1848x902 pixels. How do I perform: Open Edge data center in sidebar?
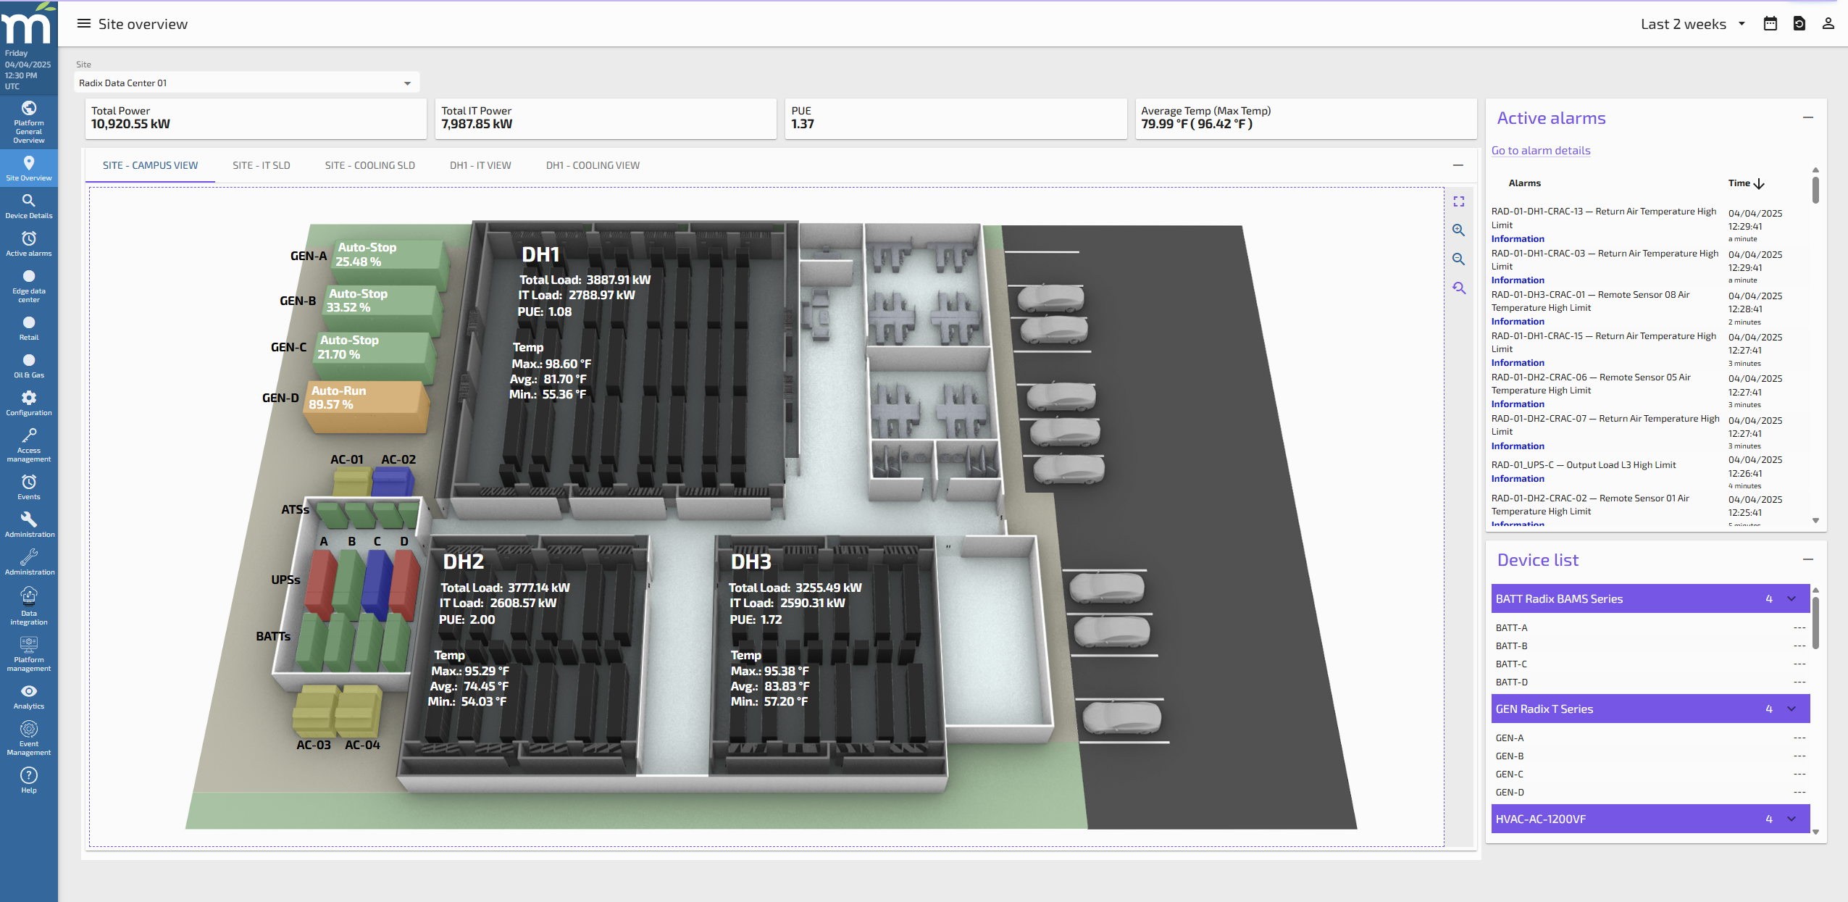click(x=29, y=285)
